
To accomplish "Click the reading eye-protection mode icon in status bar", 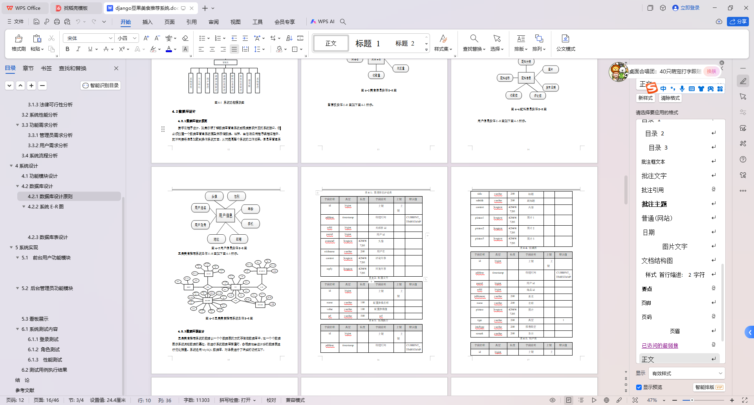I will pyautogui.click(x=553, y=400).
